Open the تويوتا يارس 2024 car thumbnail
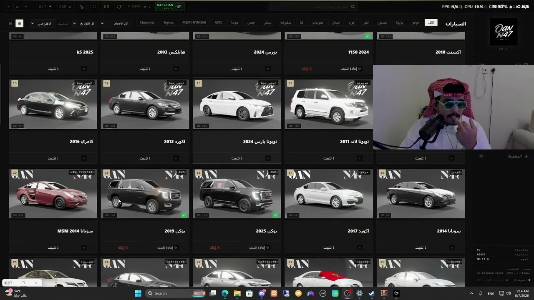Screen dimensions: 534x300 point(237,104)
